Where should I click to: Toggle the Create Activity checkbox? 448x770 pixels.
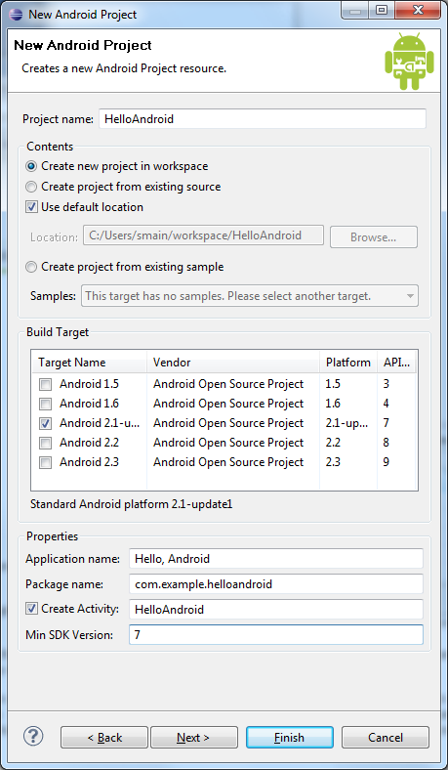point(31,609)
